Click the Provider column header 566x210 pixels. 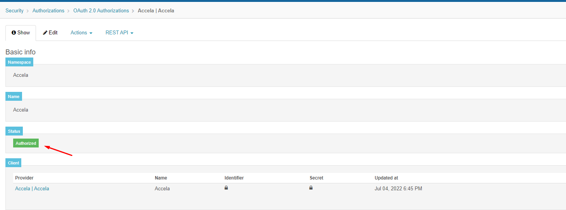pos(24,178)
